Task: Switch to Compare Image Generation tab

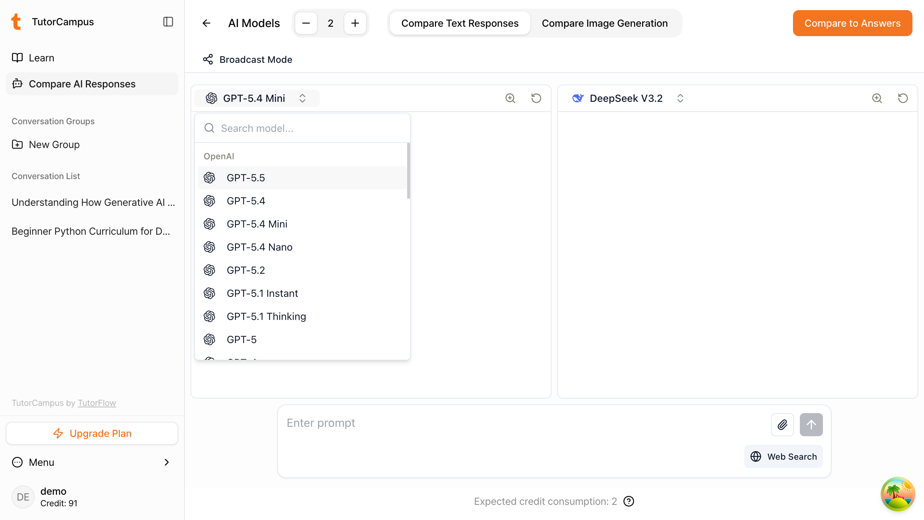Action: (605, 23)
